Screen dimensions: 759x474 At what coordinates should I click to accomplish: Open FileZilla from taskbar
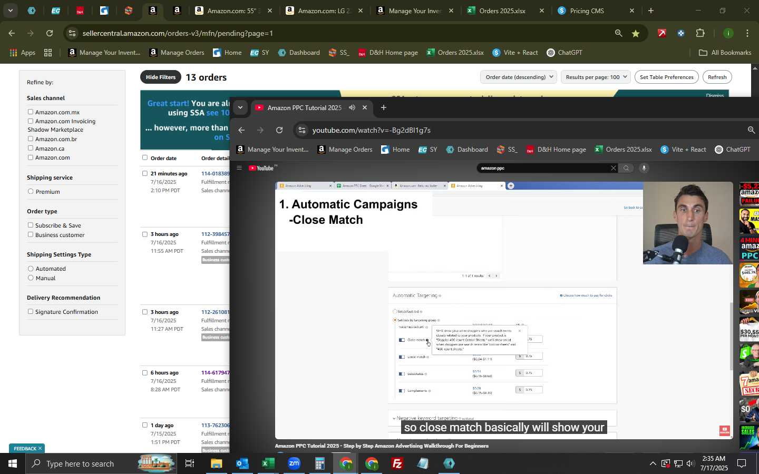click(x=397, y=463)
